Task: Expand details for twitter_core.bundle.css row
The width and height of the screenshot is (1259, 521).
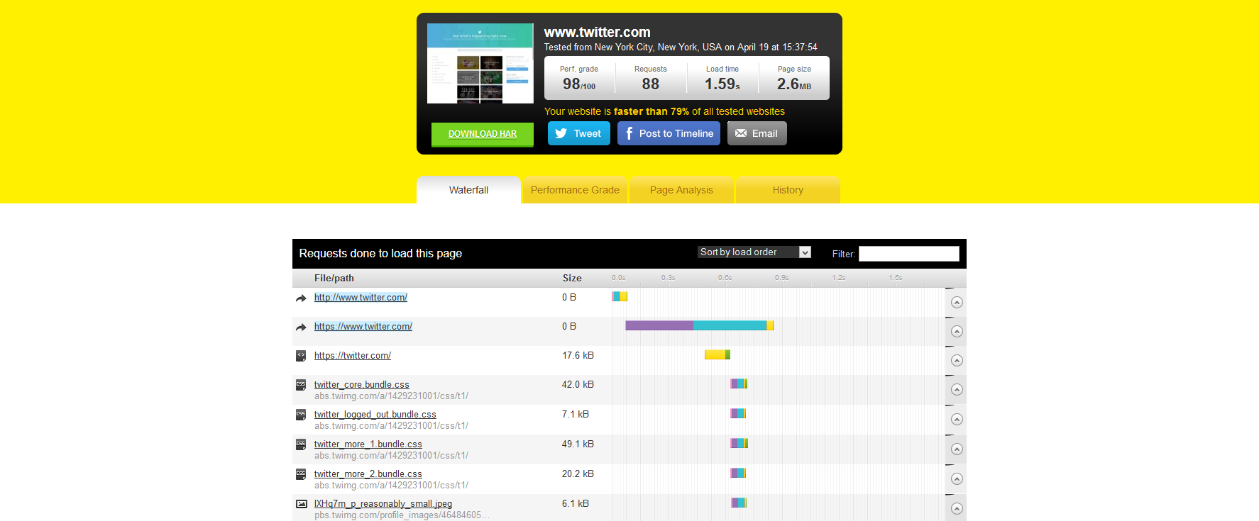Action: pos(957,390)
